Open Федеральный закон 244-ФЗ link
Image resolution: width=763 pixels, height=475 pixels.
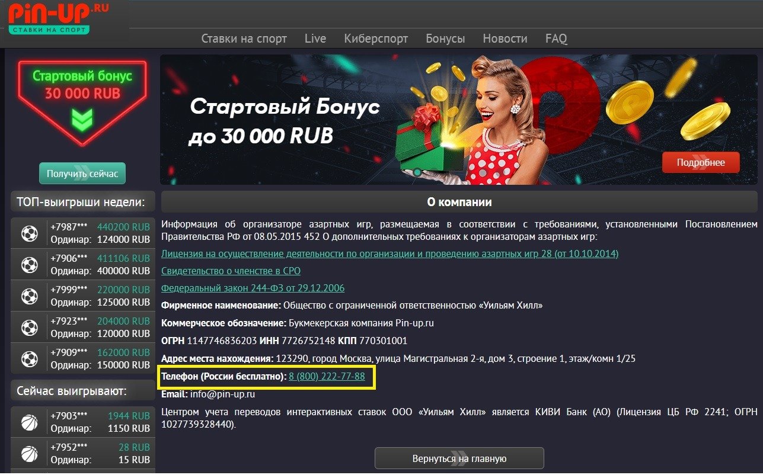click(x=253, y=288)
